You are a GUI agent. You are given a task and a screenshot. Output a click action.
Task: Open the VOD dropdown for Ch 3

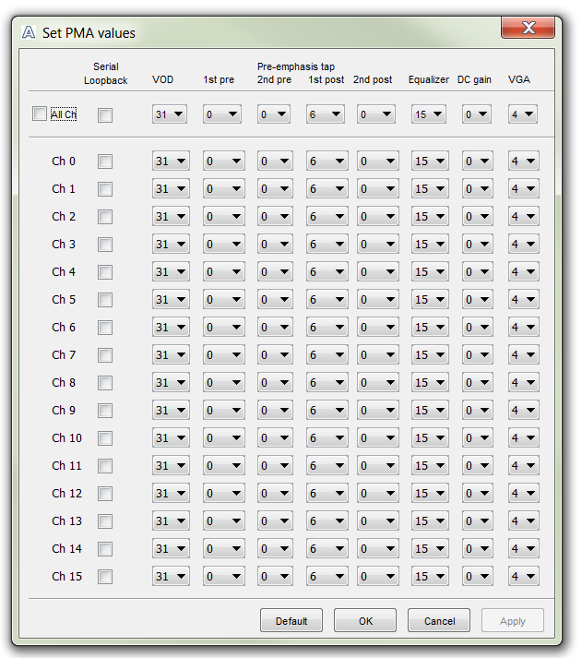click(171, 245)
